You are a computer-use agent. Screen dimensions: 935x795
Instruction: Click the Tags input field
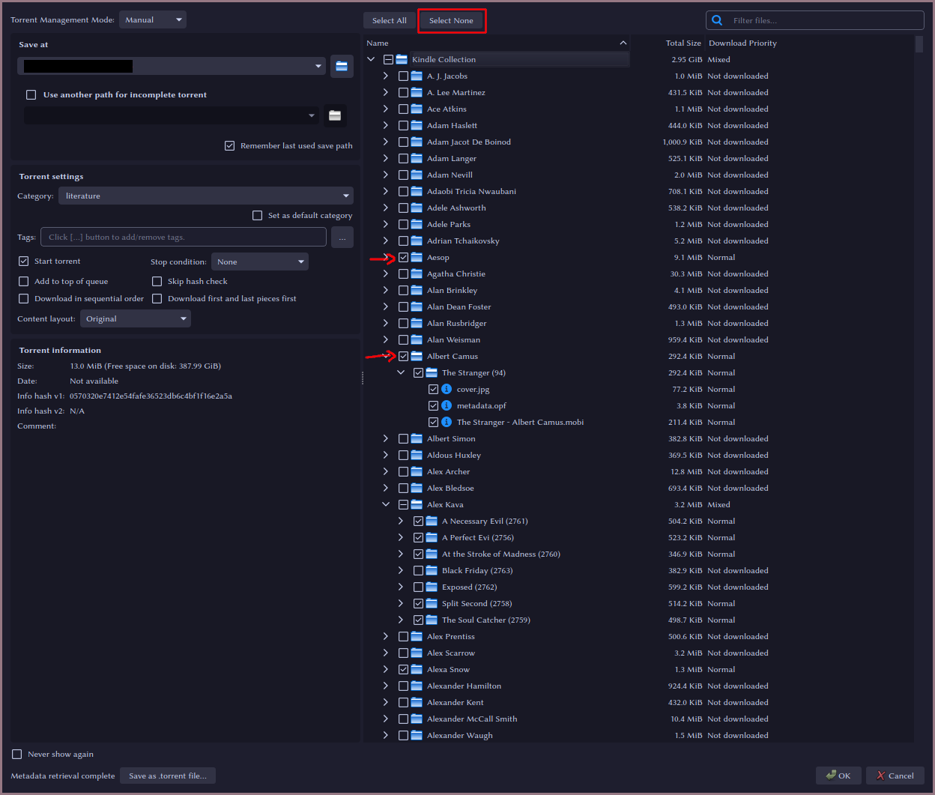pos(184,237)
